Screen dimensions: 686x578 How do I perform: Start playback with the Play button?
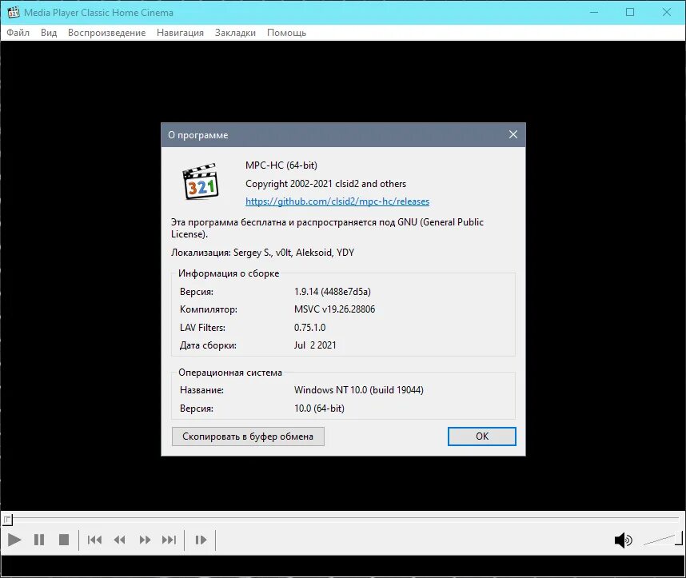coord(14,540)
